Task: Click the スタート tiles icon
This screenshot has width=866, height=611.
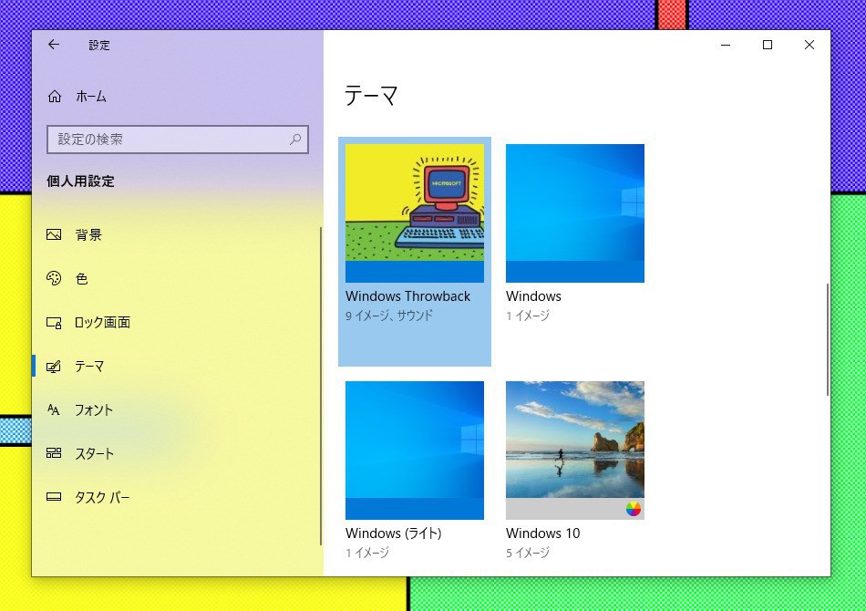Action: tap(54, 453)
